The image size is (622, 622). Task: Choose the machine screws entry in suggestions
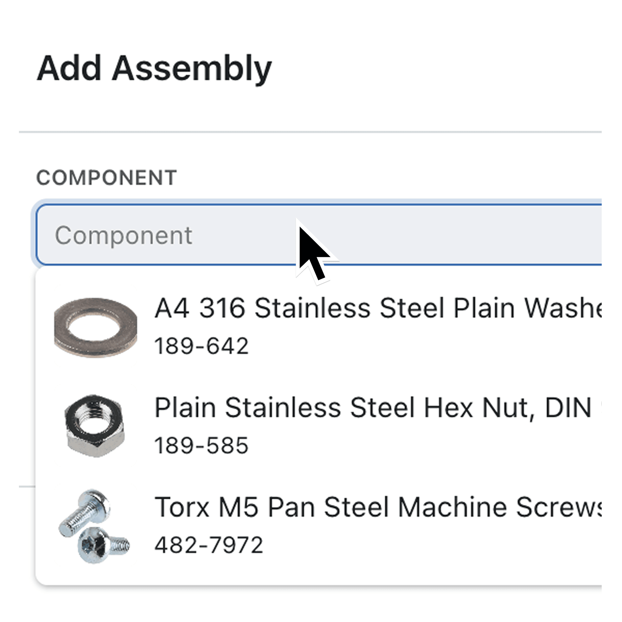[319, 526]
